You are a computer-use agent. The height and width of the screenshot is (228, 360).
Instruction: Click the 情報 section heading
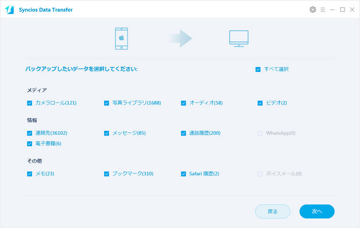[32, 120]
